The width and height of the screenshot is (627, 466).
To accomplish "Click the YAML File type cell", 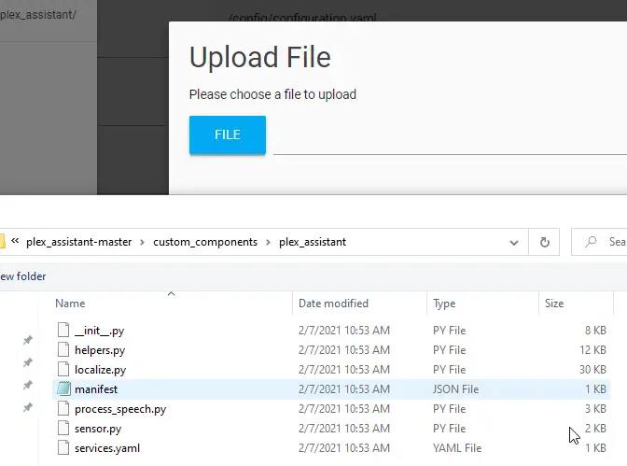I will [x=457, y=448].
